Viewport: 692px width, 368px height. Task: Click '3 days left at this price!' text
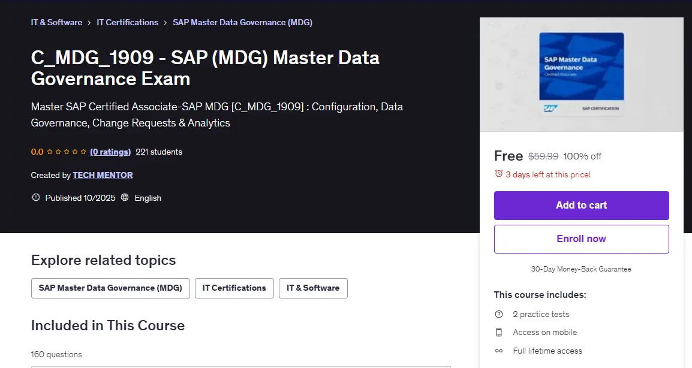click(x=548, y=175)
